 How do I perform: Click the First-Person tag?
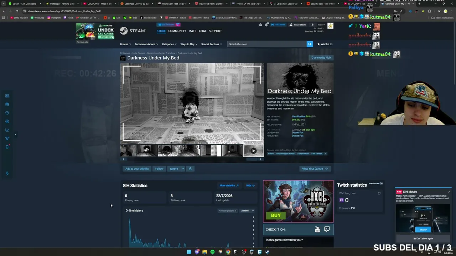pyautogui.click(x=317, y=154)
